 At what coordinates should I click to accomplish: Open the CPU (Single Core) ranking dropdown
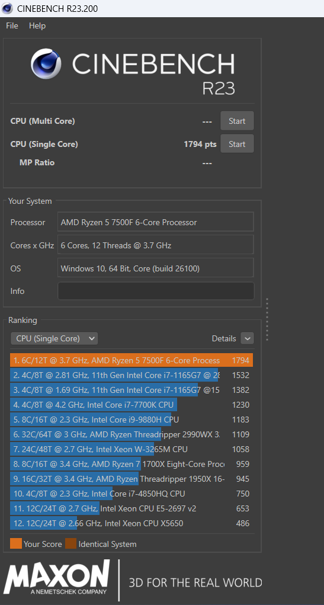[x=54, y=338]
